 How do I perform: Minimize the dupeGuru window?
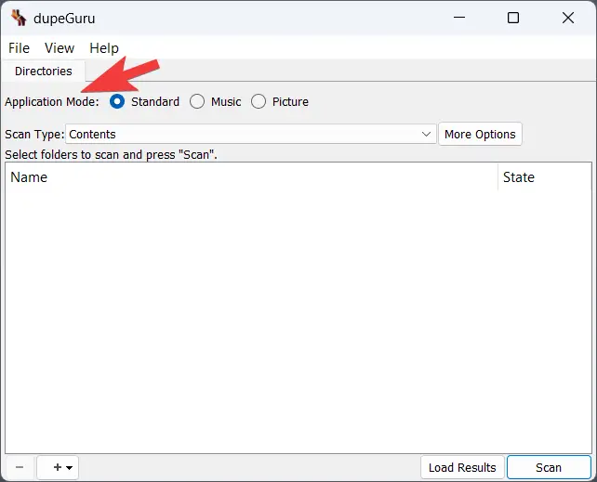click(459, 18)
